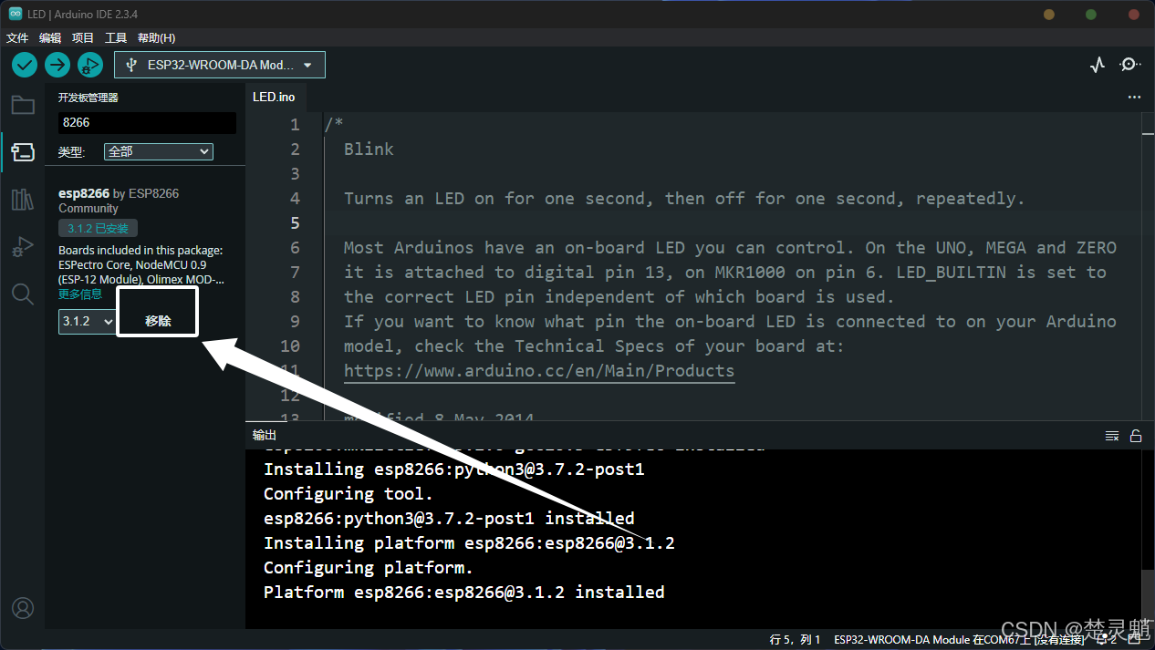
Task: Click 'Platform esp8266:esp8266@3.1.2 installed' output line
Action: pos(464,593)
